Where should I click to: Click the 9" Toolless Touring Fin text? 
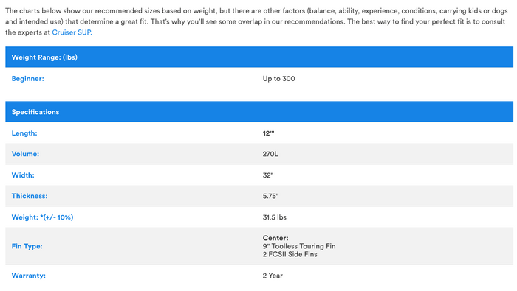pos(299,246)
